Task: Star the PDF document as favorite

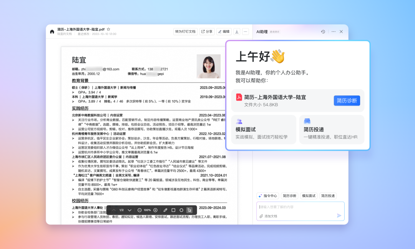Action: coord(108,29)
